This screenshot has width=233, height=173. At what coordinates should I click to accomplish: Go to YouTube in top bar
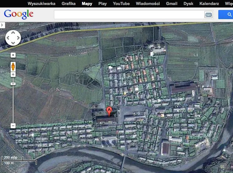(x=121, y=4)
